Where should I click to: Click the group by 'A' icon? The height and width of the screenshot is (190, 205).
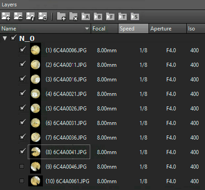[86, 16]
